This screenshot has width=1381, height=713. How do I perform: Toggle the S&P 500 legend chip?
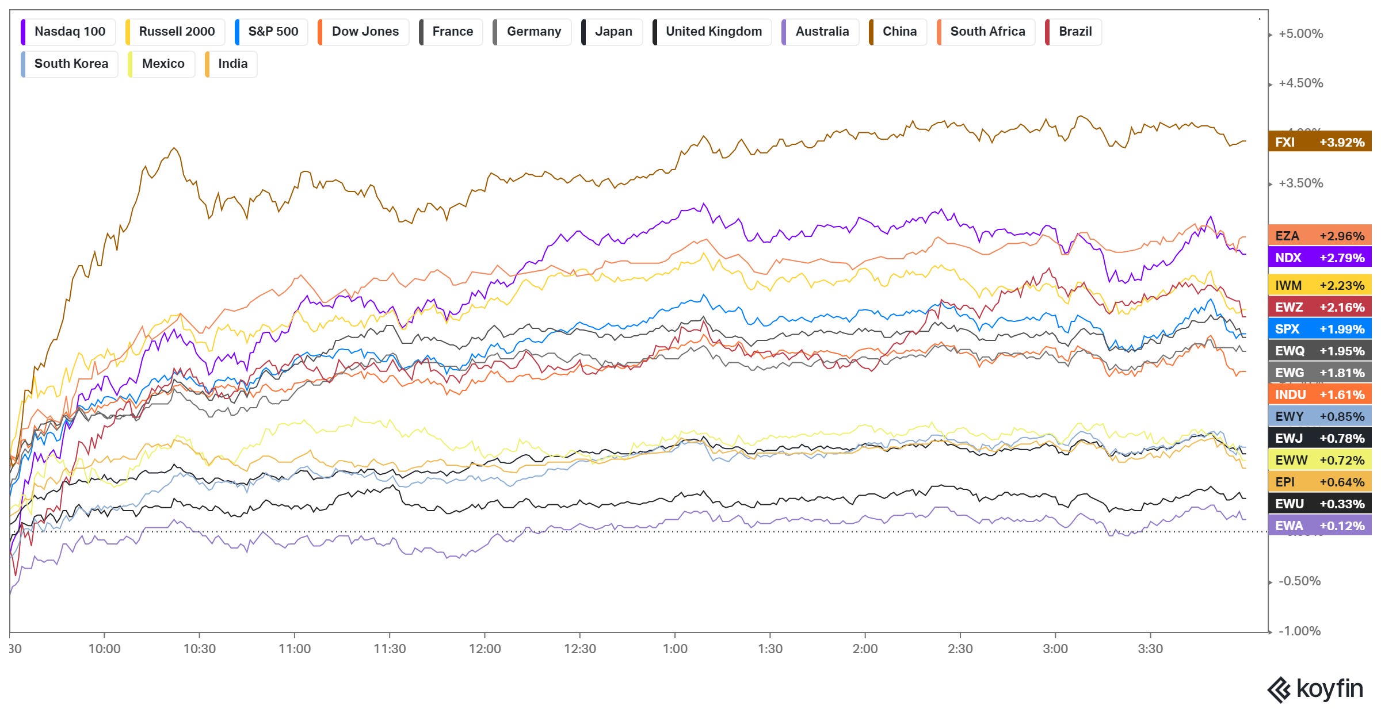click(x=272, y=32)
